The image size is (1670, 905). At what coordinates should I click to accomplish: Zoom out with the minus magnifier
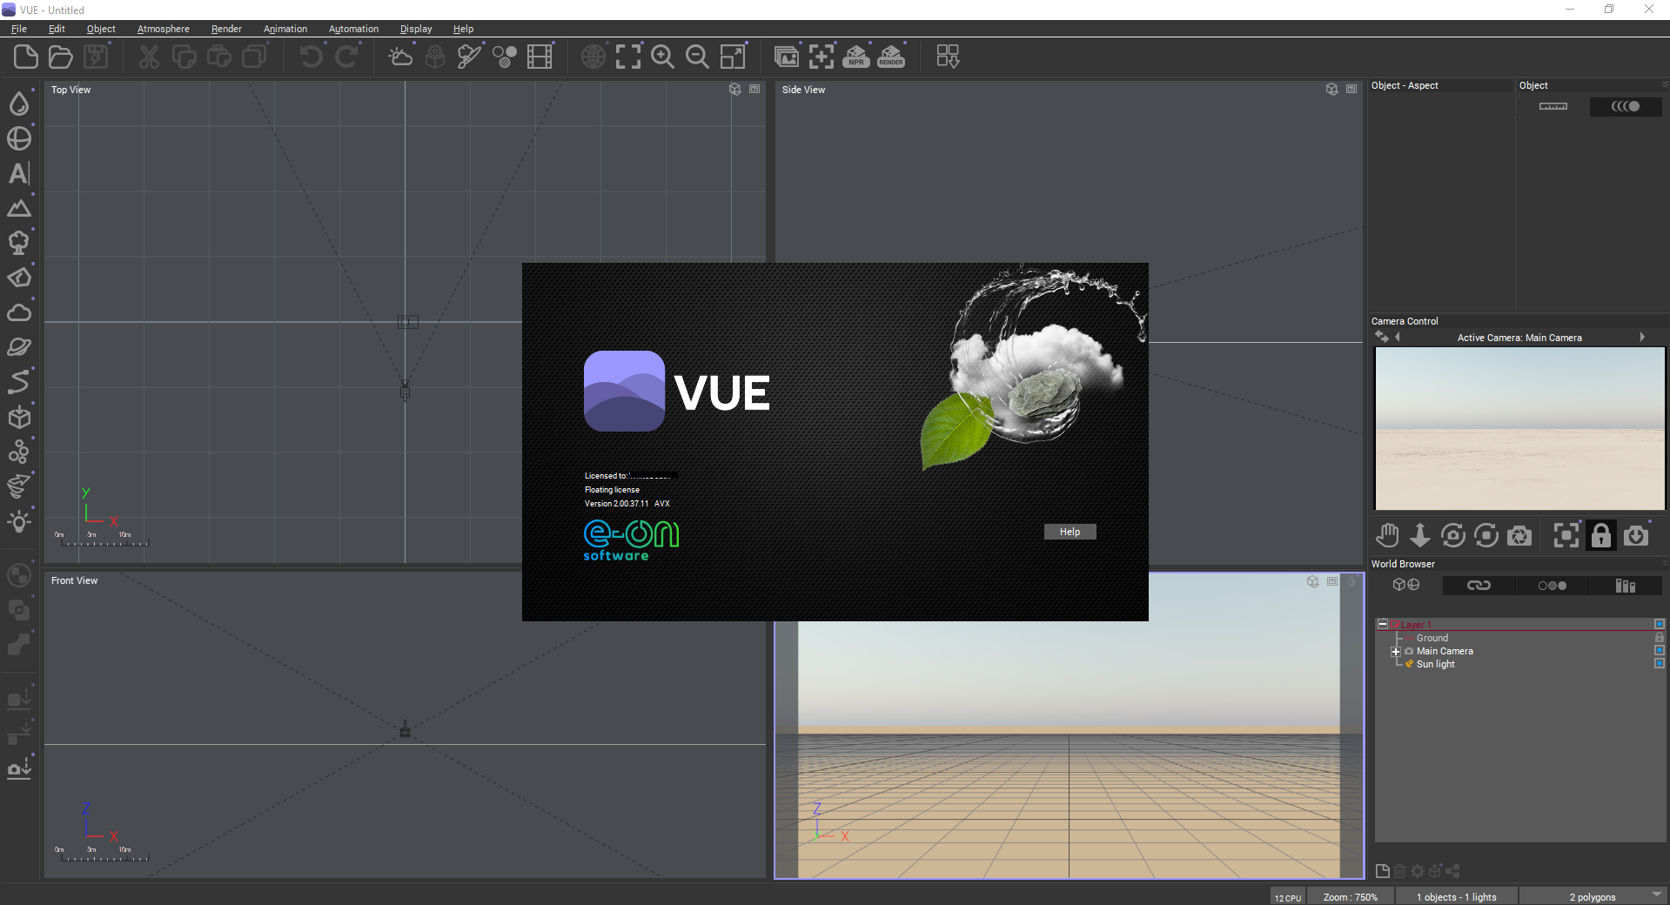[x=697, y=57]
